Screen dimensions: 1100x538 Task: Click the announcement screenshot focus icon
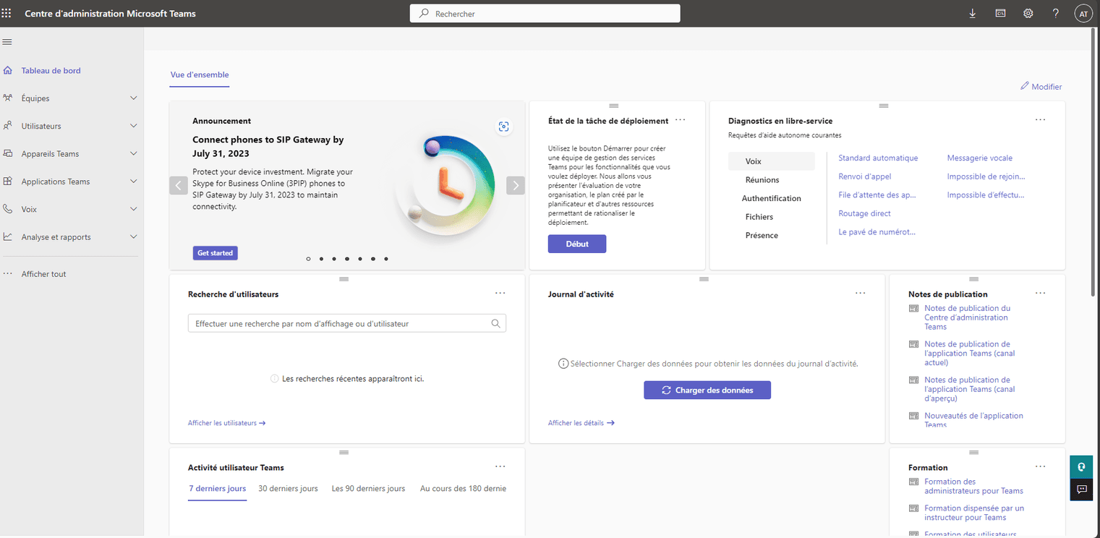pyautogui.click(x=503, y=127)
